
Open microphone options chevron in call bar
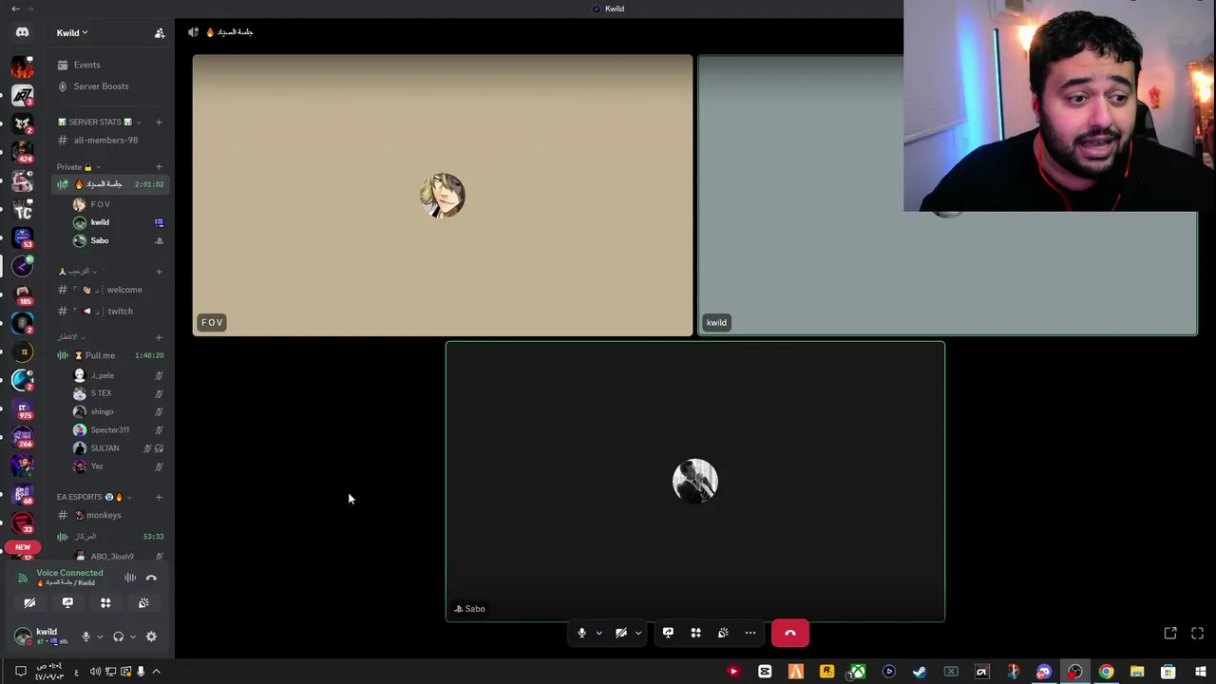click(598, 633)
